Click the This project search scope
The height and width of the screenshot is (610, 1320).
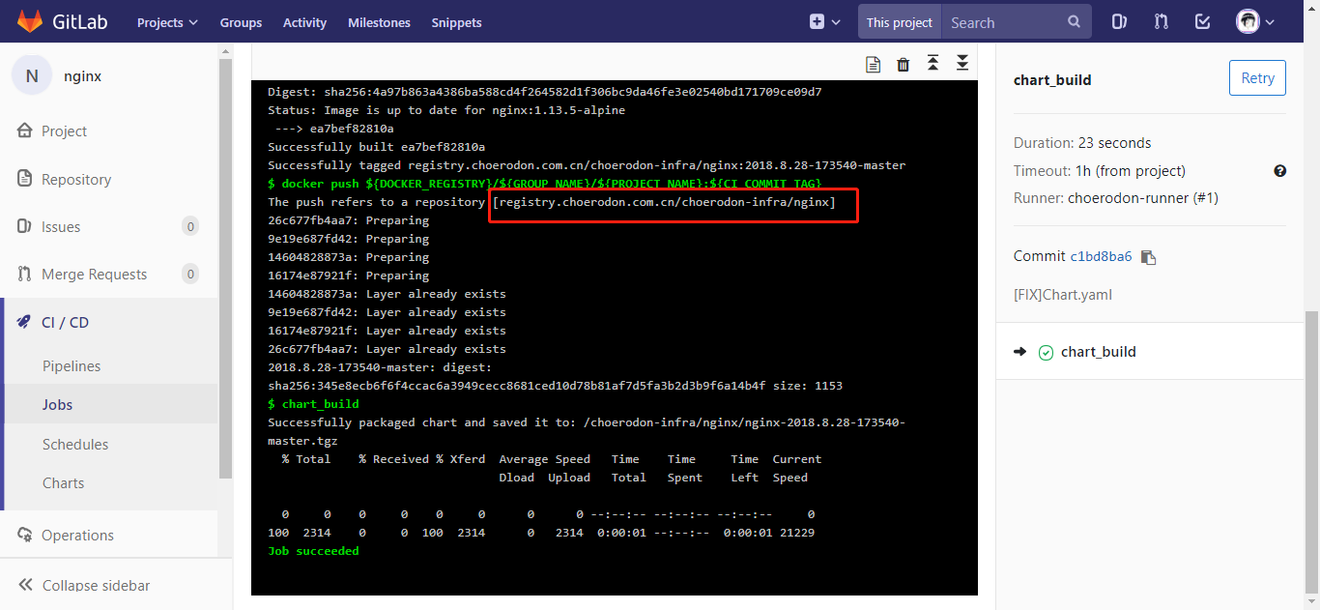click(x=900, y=22)
